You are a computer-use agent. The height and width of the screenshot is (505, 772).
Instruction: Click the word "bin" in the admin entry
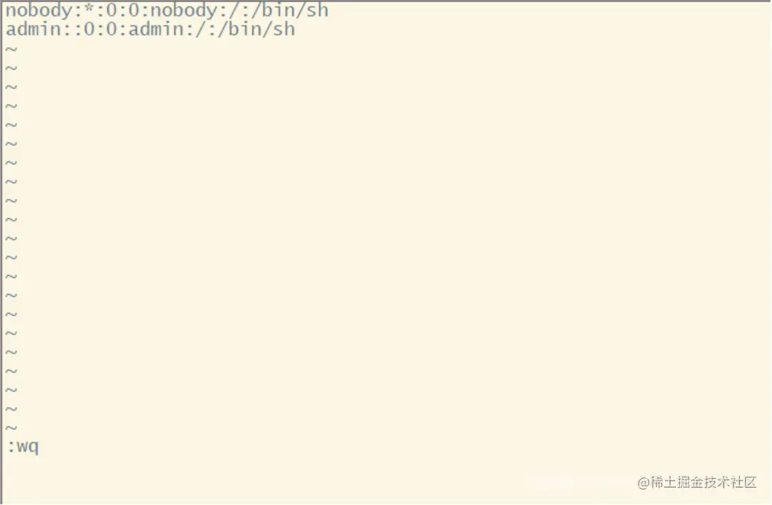[243, 29]
